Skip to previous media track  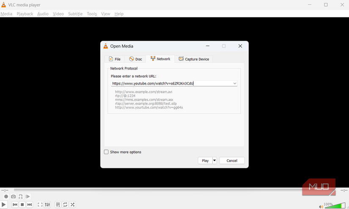coord(15,204)
